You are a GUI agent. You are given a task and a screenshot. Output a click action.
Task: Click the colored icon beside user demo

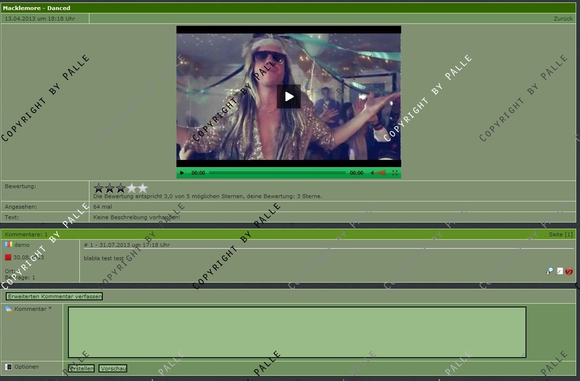[8, 244]
